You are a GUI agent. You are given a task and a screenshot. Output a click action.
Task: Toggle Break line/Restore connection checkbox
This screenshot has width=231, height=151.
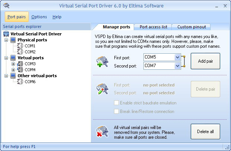[116, 111]
